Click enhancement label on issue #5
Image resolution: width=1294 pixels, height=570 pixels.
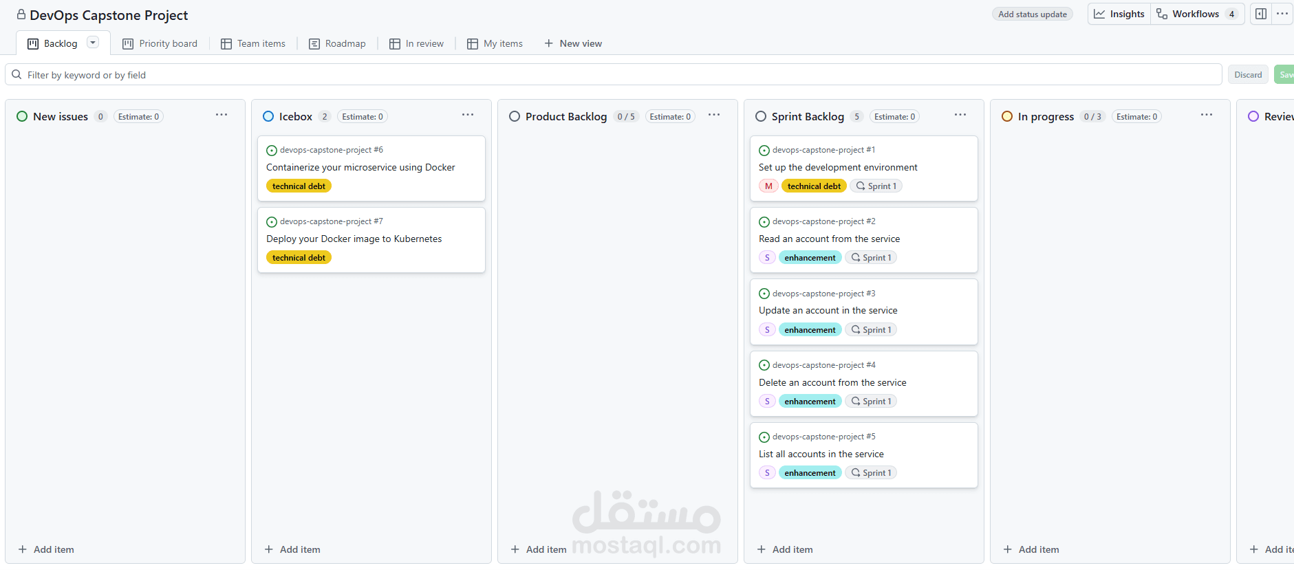click(x=810, y=472)
